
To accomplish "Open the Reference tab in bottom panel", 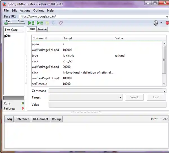I will [x=23, y=119].
